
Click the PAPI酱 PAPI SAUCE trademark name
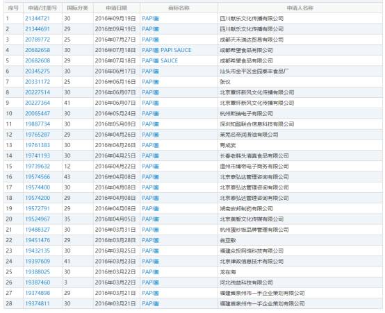click(167, 50)
